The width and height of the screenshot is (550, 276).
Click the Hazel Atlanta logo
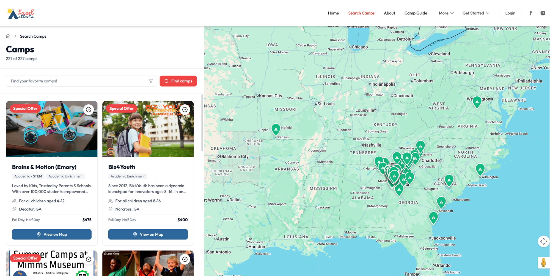(x=20, y=13)
